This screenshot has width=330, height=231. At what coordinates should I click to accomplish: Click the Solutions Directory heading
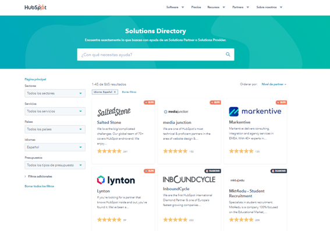point(155,31)
